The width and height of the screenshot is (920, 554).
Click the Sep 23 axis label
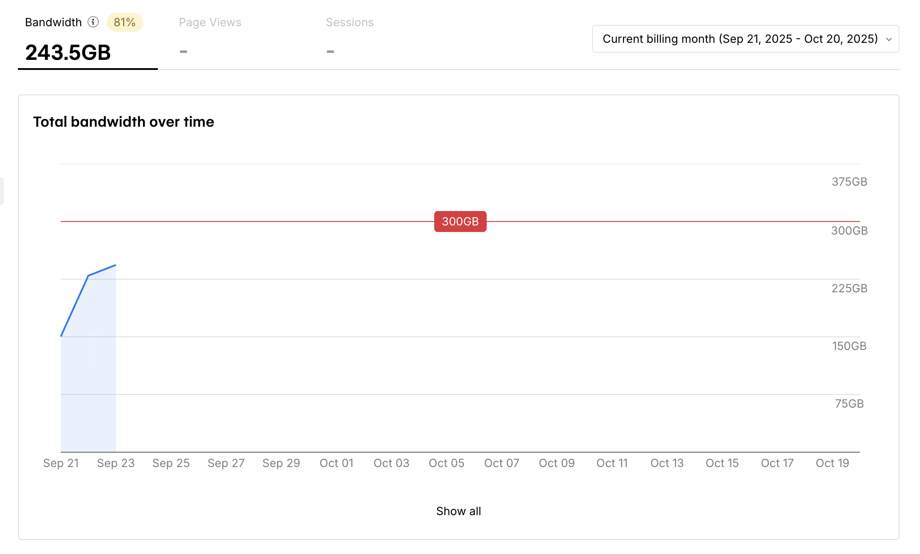(116, 463)
